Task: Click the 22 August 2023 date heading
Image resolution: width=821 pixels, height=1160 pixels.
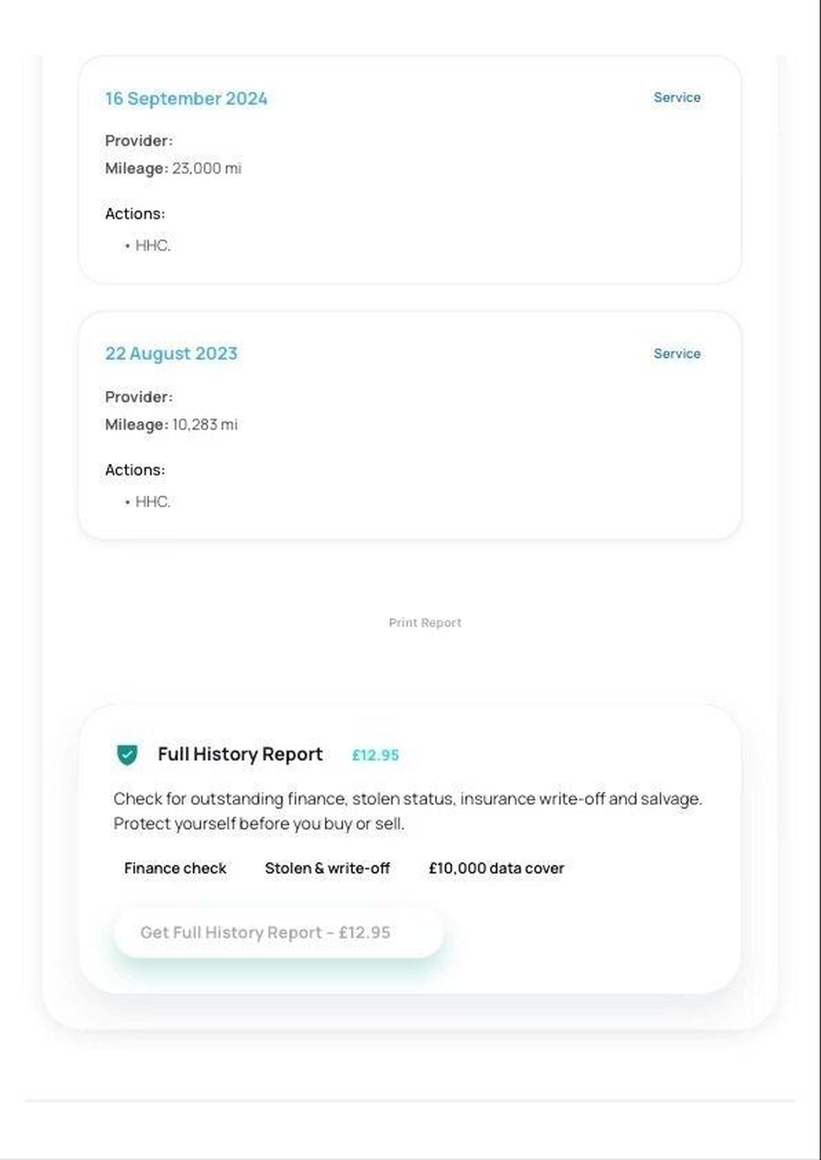Action: 171,353
